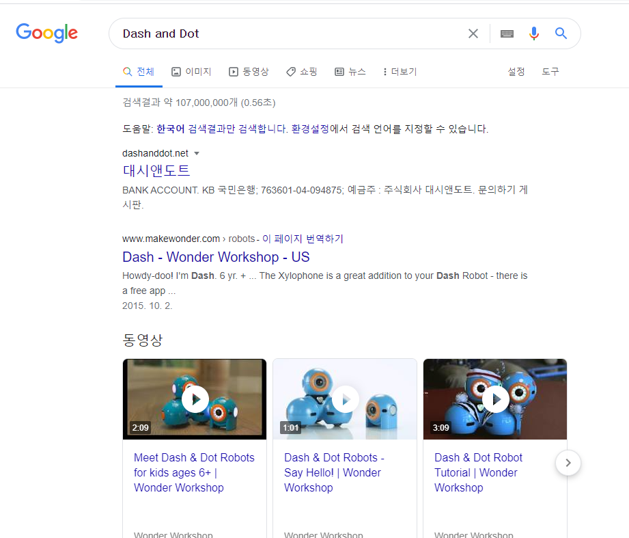Viewport: 629px width, 538px height.
Task: Click the Google logo
Action: (47, 33)
